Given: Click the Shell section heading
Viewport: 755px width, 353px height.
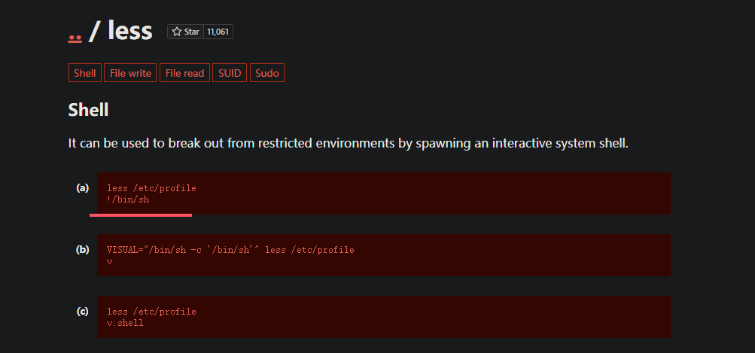Looking at the screenshot, I should pyautogui.click(x=88, y=110).
